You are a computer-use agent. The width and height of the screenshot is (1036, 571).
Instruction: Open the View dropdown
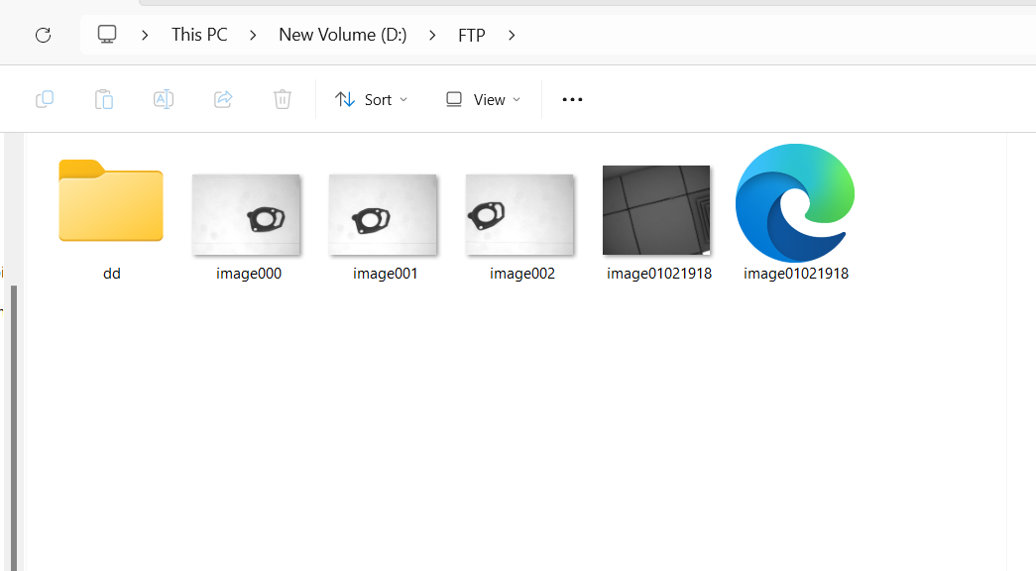point(484,100)
